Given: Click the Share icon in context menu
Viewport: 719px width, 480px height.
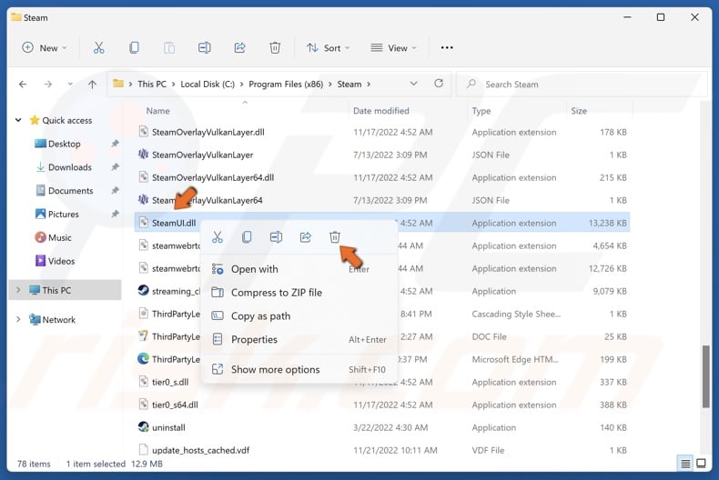Looking at the screenshot, I should tap(305, 237).
